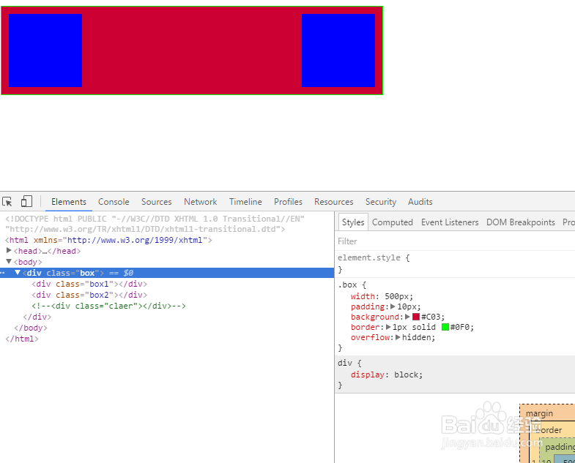This screenshot has height=463, width=575.
Task: Focus the Filter styles input field
Action: click(455, 241)
